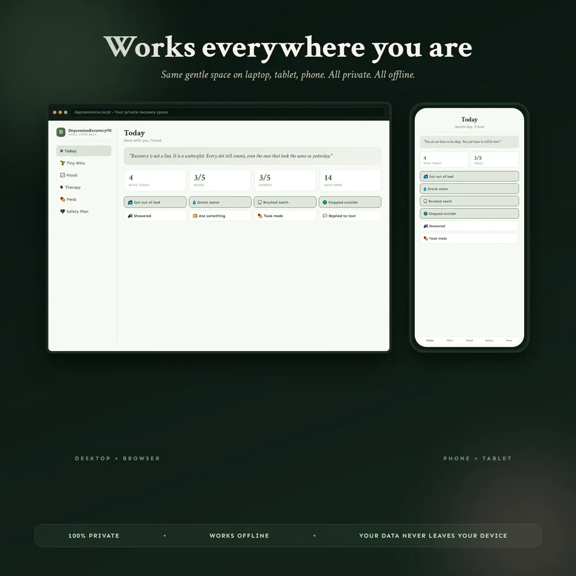
Task: Click the chart icon beside Mood in sidebar
Action: (x=62, y=175)
